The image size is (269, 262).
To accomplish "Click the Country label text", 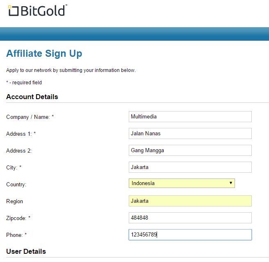I will (16, 185).
